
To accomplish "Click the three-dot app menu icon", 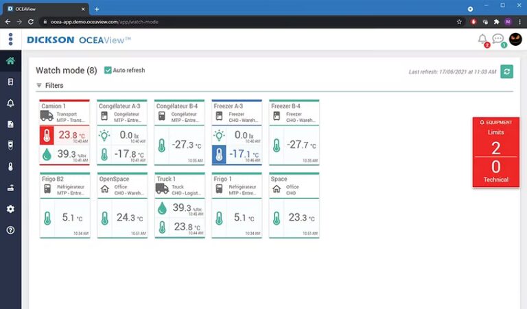I will coord(10,39).
